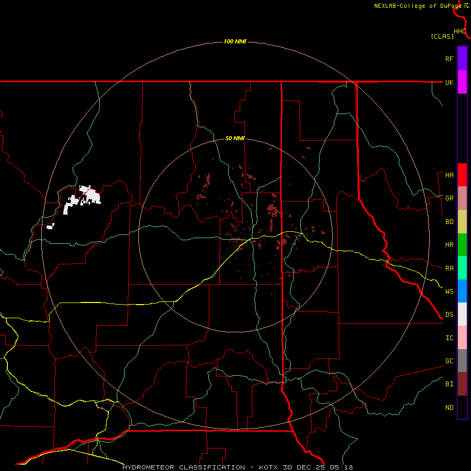Click the "HYDROMETEOR CLASSIFICATION" title text

coord(184,467)
